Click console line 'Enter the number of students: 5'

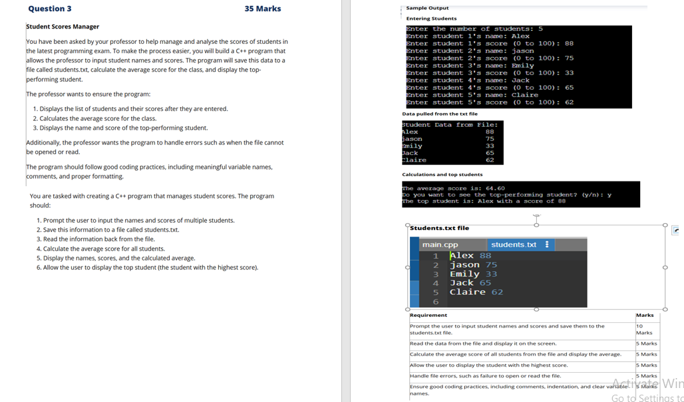(x=474, y=29)
